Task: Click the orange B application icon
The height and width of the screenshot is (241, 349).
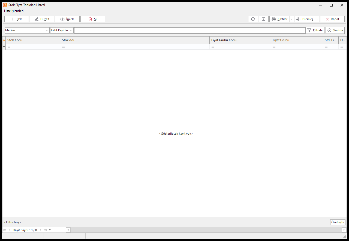Action: 5,5
